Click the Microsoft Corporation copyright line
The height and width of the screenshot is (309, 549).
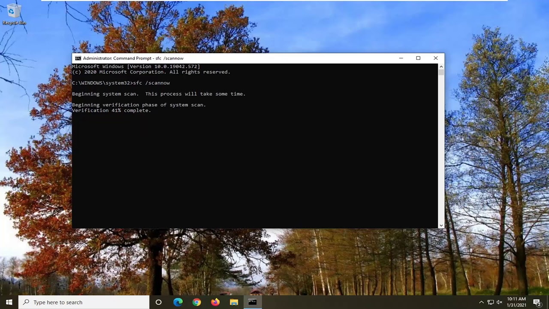151,72
